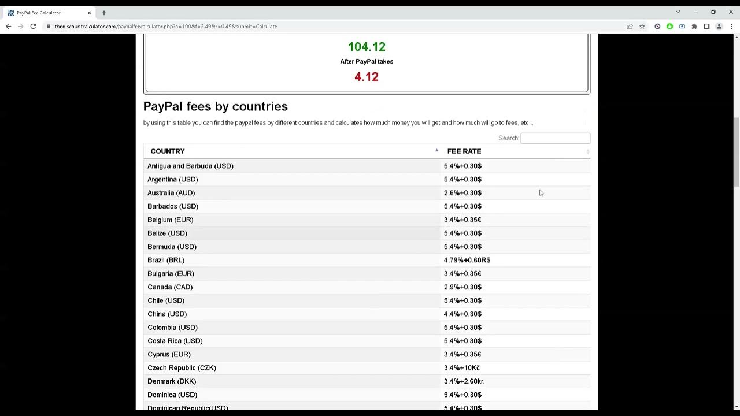Click the green result amount '104.12'
This screenshot has width=740, height=416.
(367, 47)
